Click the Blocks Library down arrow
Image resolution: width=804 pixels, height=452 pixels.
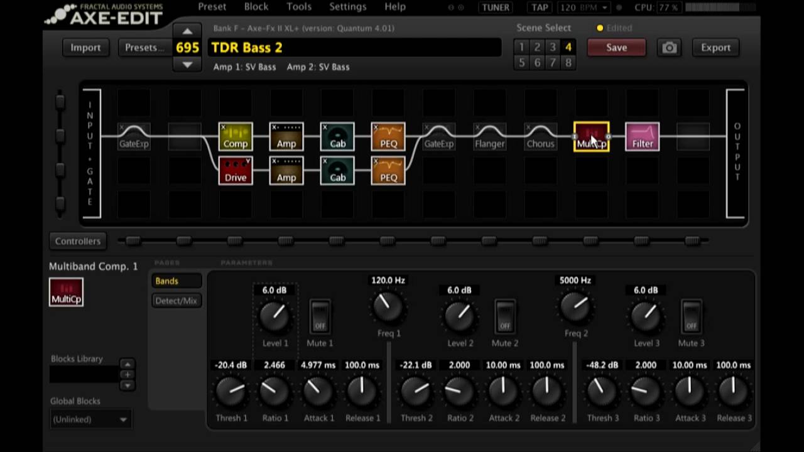coord(128,385)
